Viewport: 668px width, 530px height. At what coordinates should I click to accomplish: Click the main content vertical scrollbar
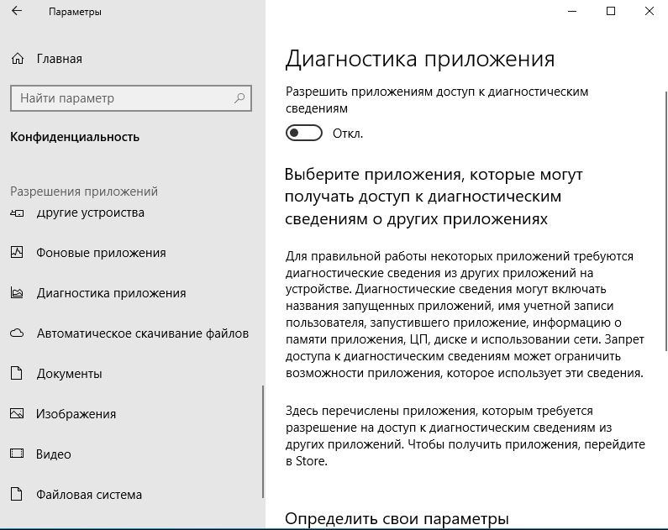coord(665,221)
